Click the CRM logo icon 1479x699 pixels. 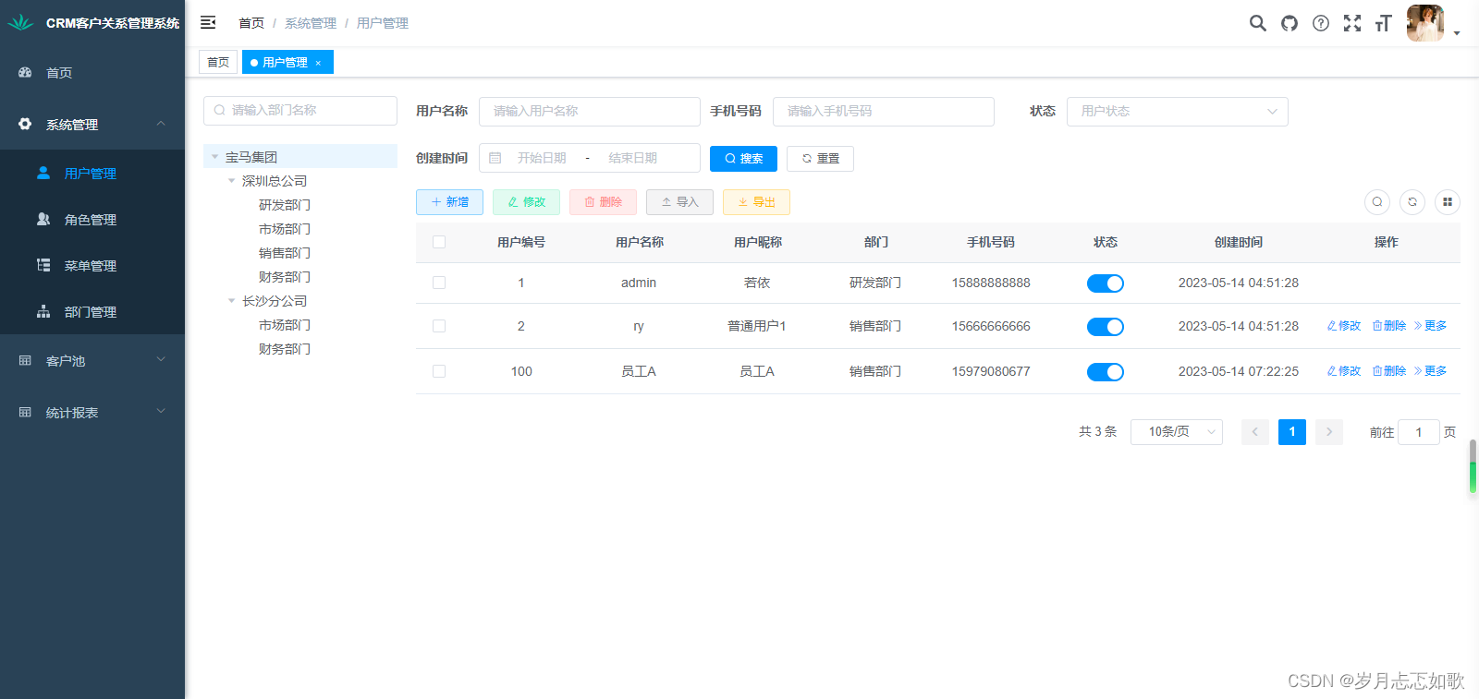coord(20,22)
